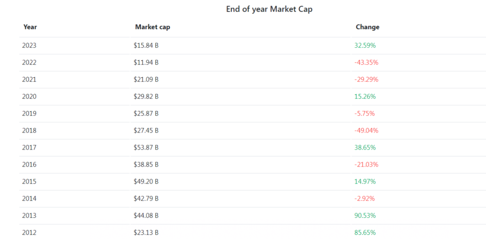This screenshot has width=486, height=239.
Task: Select the 2020 year cell
Action: (29, 97)
